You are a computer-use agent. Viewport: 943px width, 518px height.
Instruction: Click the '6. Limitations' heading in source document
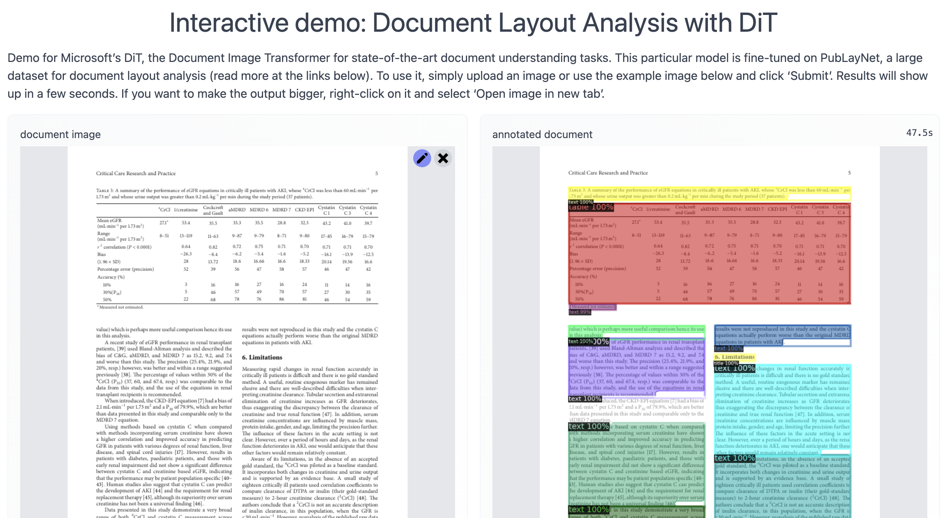(262, 358)
